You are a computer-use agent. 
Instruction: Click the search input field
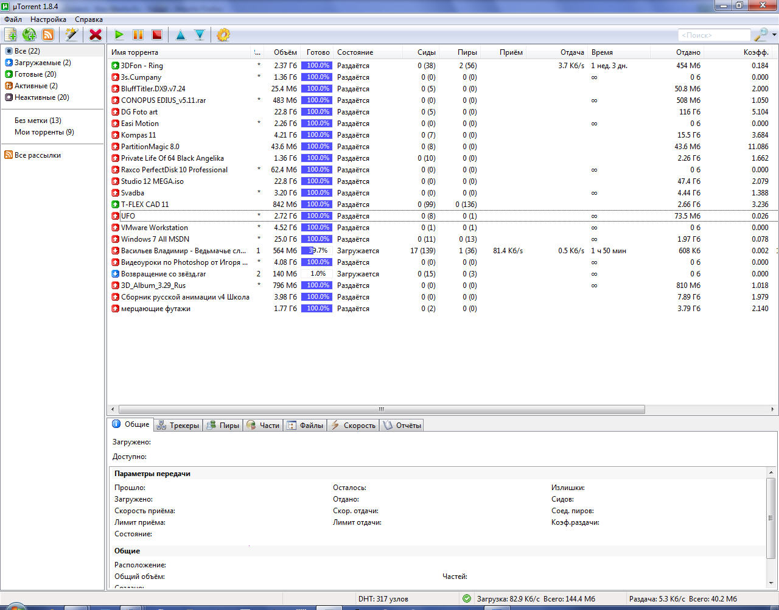click(x=714, y=35)
